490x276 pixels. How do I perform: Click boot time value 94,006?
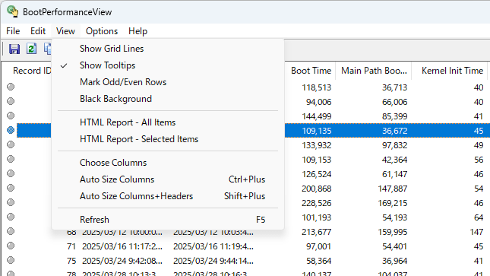(x=318, y=102)
